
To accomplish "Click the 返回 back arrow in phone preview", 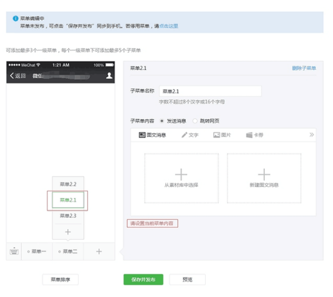I will tap(11, 76).
